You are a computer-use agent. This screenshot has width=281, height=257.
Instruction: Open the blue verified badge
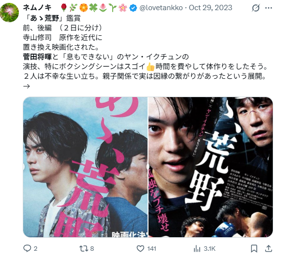tap(133, 8)
